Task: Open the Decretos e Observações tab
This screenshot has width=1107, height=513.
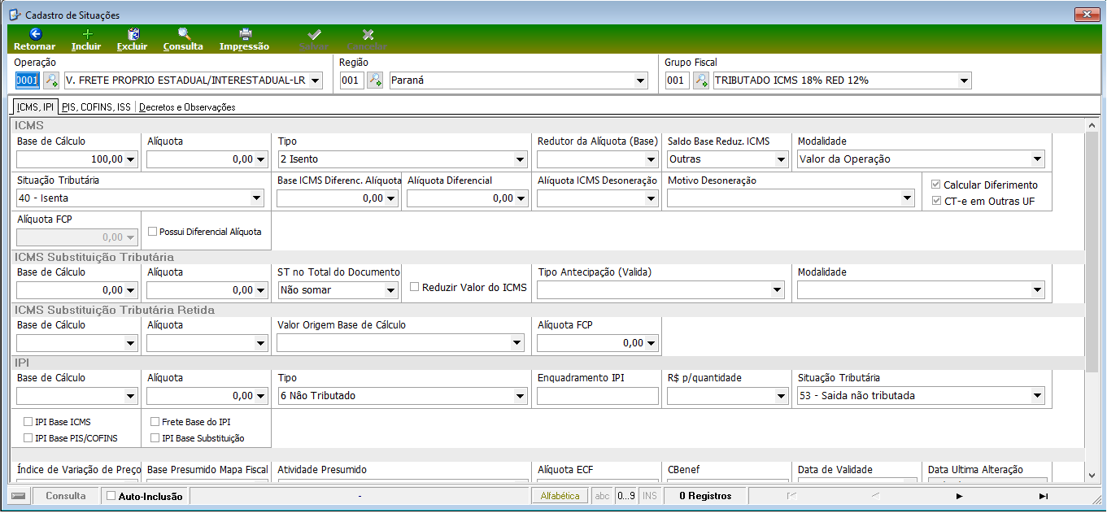Action: click(x=187, y=107)
